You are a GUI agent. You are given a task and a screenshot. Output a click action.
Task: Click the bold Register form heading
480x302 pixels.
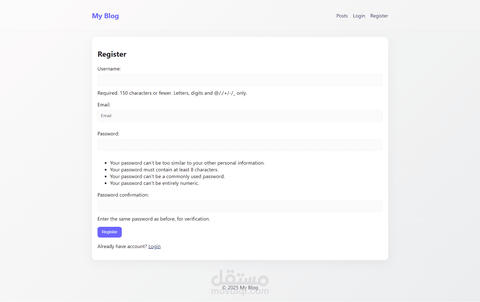click(x=112, y=54)
